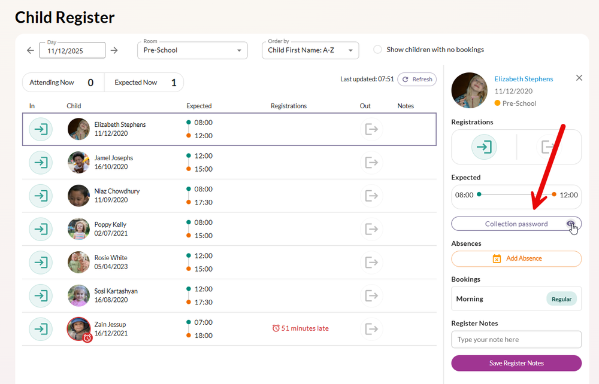Reveal collection password with eye icon
The width and height of the screenshot is (599, 384).
pyautogui.click(x=572, y=224)
